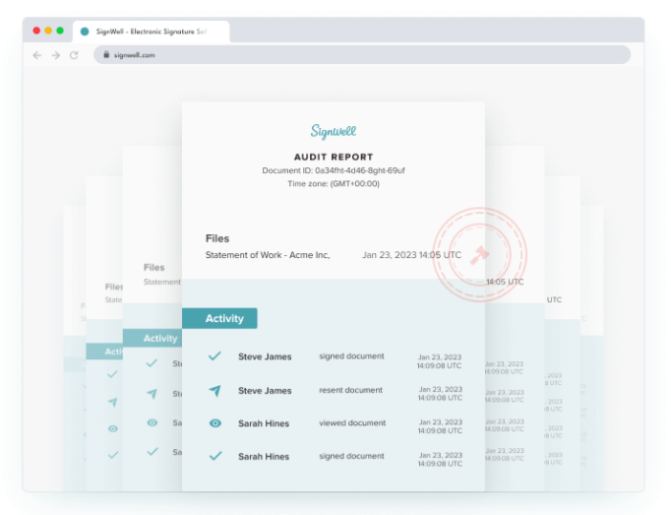
Task: Click the padlock icon in address bar
Action: (106, 54)
